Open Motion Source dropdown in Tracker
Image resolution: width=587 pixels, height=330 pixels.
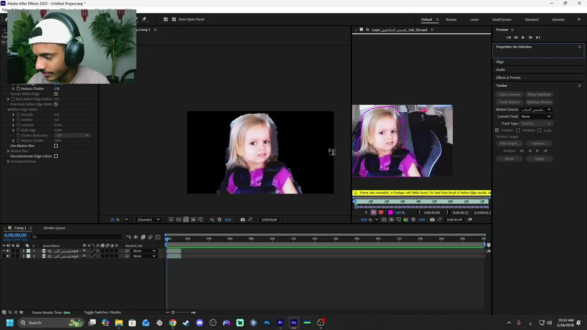click(536, 110)
